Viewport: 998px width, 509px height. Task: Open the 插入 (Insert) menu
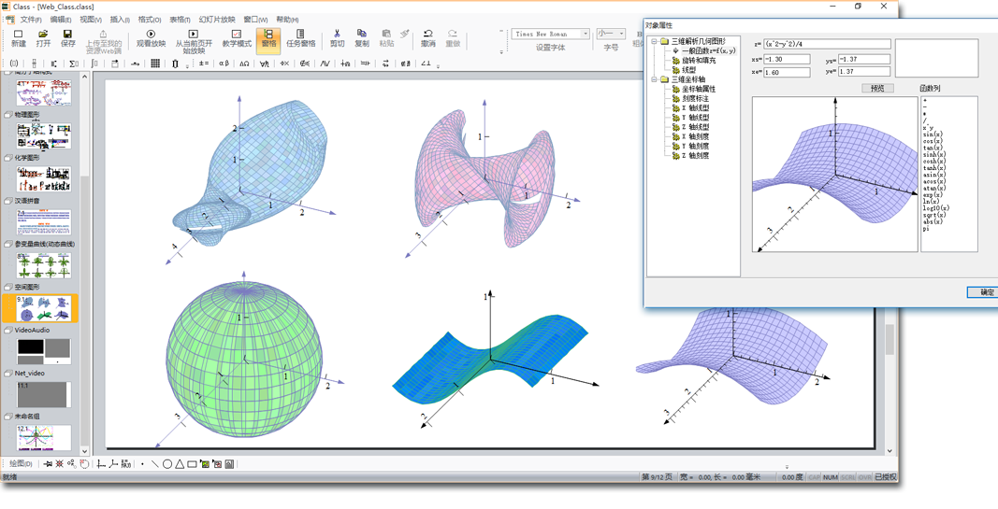(x=120, y=20)
